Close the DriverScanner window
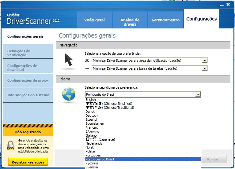 pos(228,5)
